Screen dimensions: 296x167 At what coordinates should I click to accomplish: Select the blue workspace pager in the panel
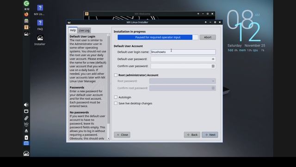point(26,143)
